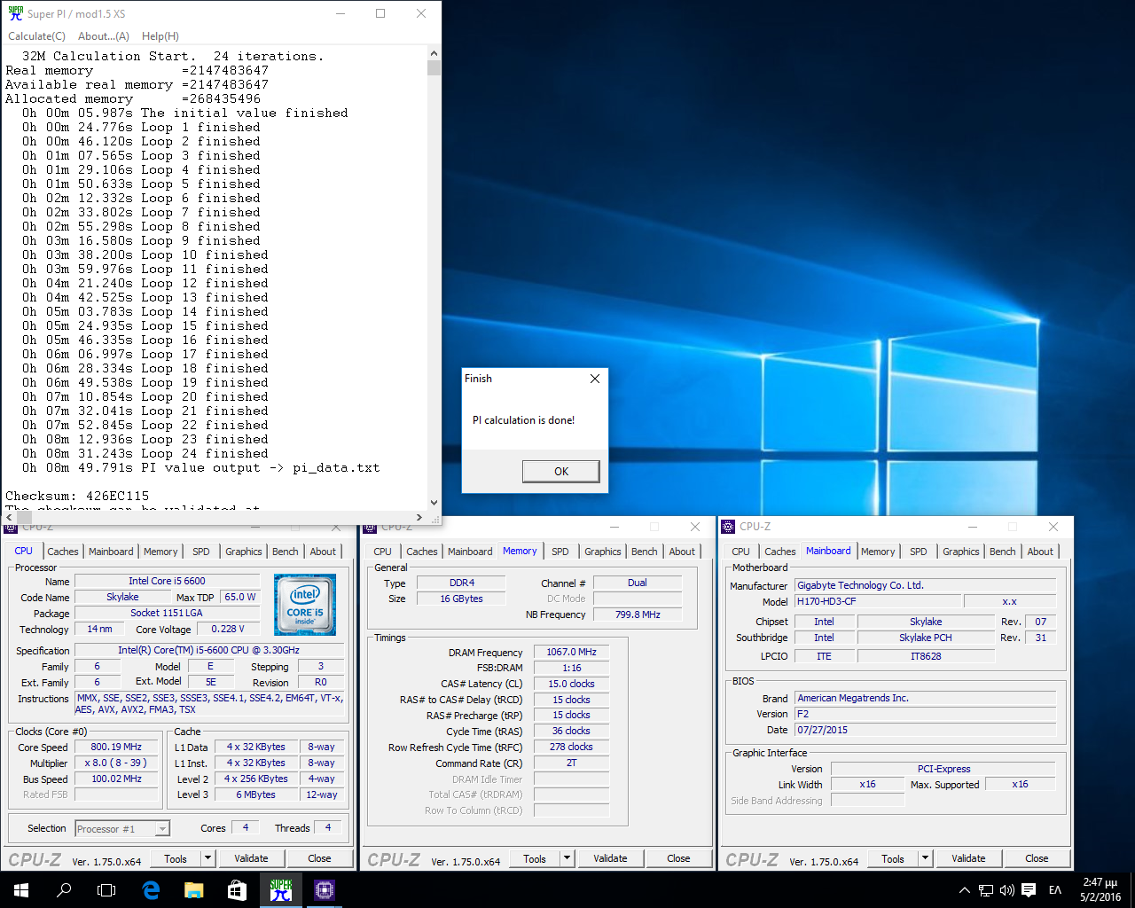The height and width of the screenshot is (908, 1135).
Task: Switch to CPU-Z taskbar icon
Action: (x=325, y=889)
